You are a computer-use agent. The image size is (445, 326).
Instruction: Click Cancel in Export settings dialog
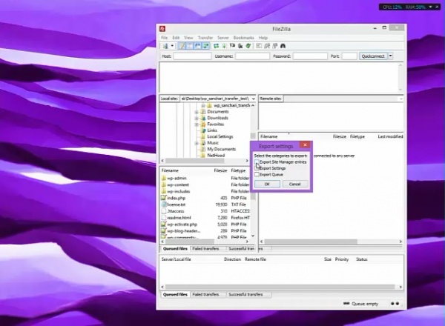point(294,184)
